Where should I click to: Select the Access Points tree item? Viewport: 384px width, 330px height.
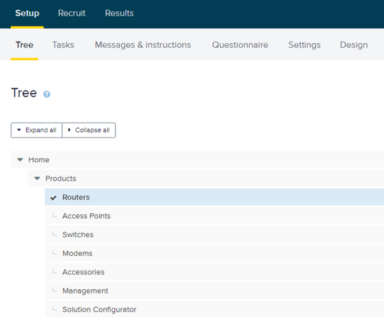[214, 216]
